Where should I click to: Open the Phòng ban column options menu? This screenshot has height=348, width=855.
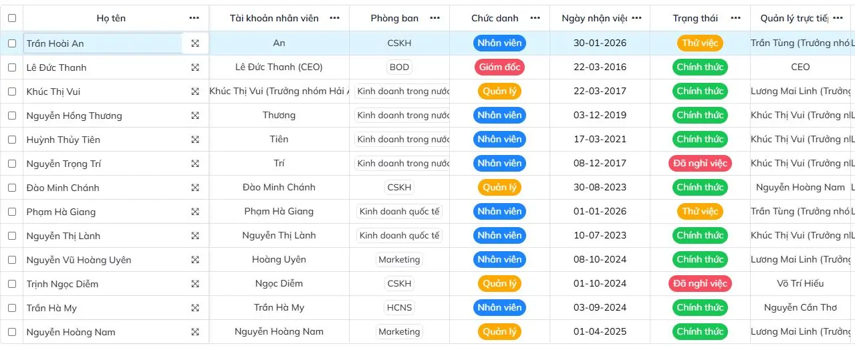[435, 18]
